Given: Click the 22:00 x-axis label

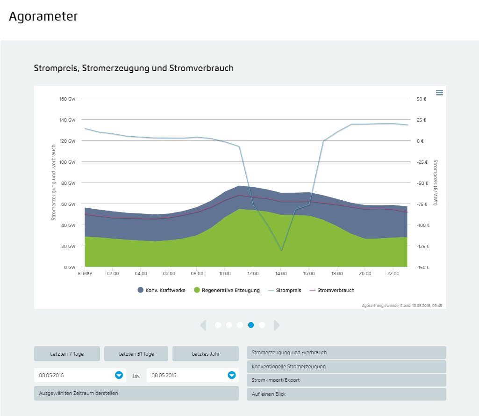Looking at the screenshot, I should point(393,273).
